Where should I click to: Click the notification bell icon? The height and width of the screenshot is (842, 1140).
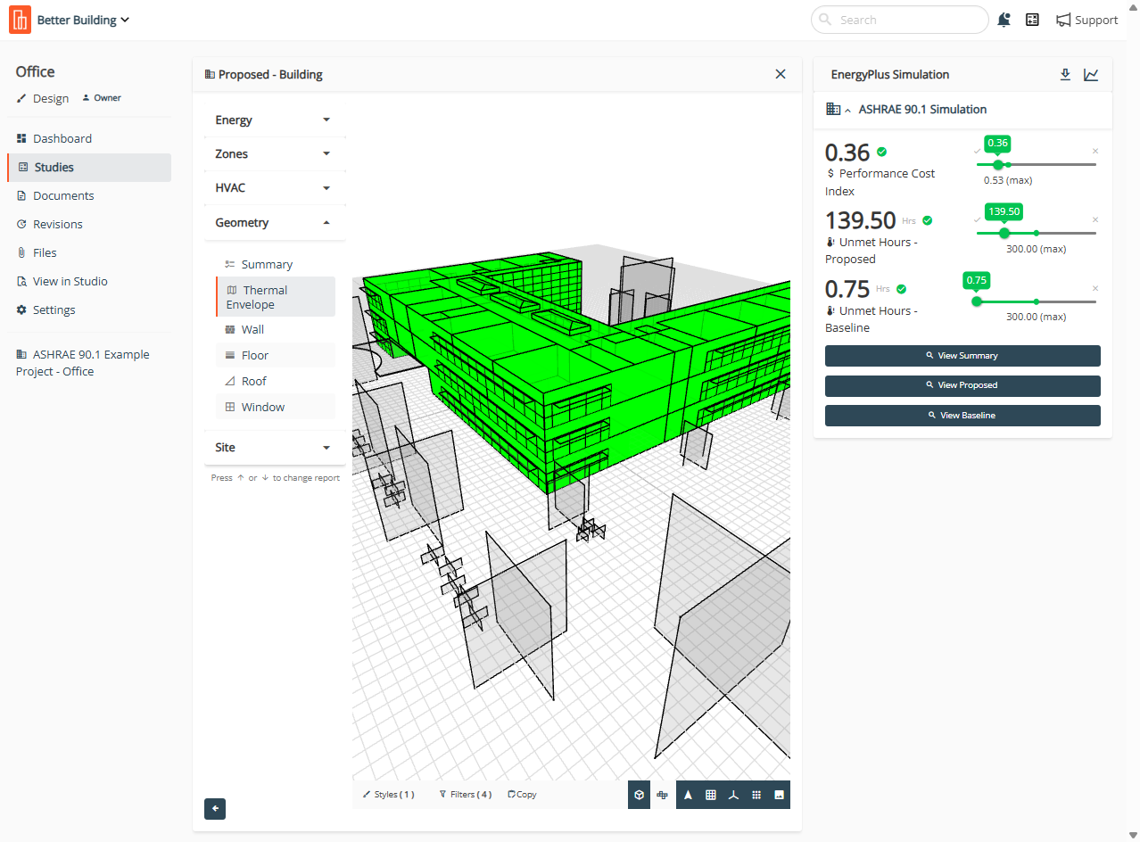1004,20
